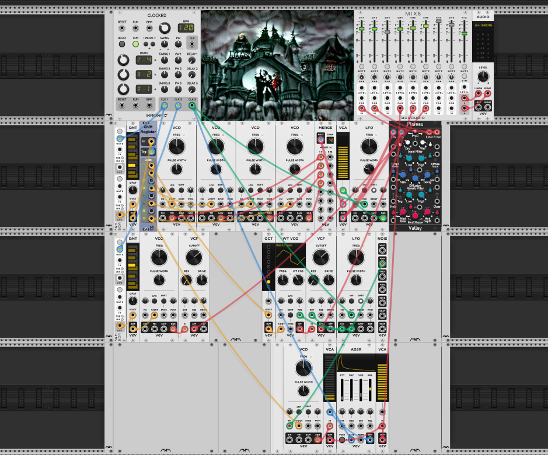This screenshot has height=455, width=548.
Task: Click the RATIO display showing /4
Action: coord(144,60)
